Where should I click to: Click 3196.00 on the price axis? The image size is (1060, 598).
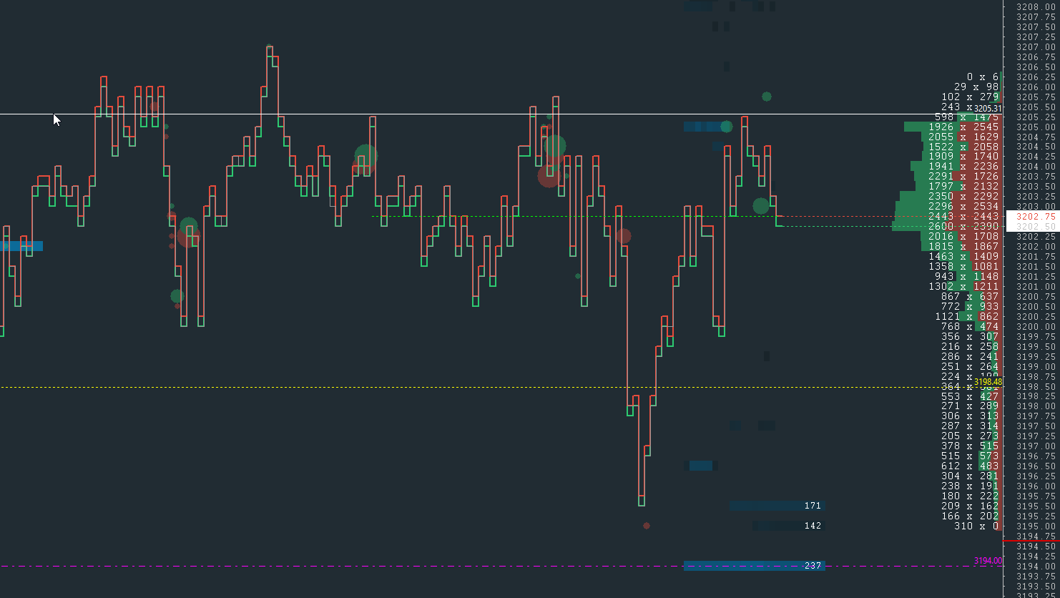point(1036,486)
